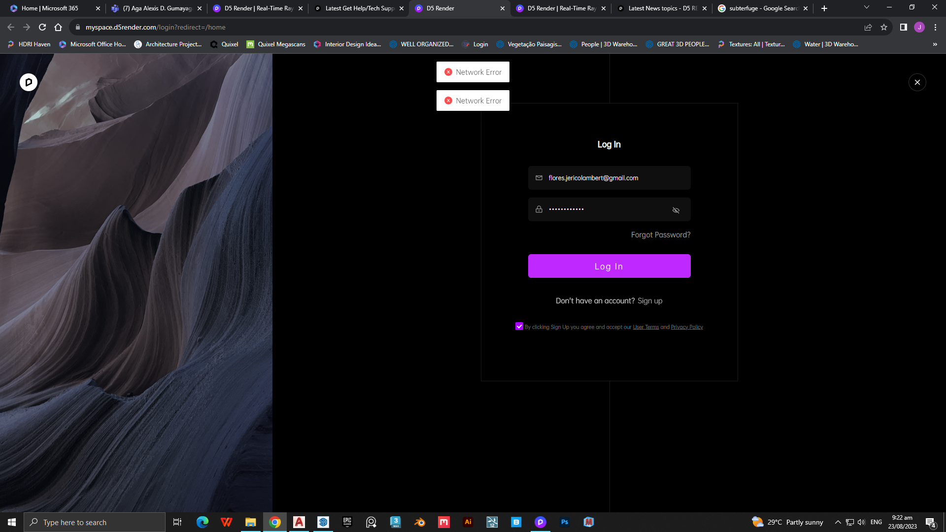Screen dimensions: 946x532
Task: Expand the tab search chevron
Action: point(866,7)
